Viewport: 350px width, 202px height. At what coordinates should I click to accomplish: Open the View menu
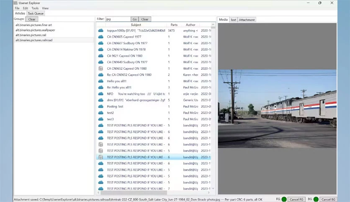[x=45, y=8]
